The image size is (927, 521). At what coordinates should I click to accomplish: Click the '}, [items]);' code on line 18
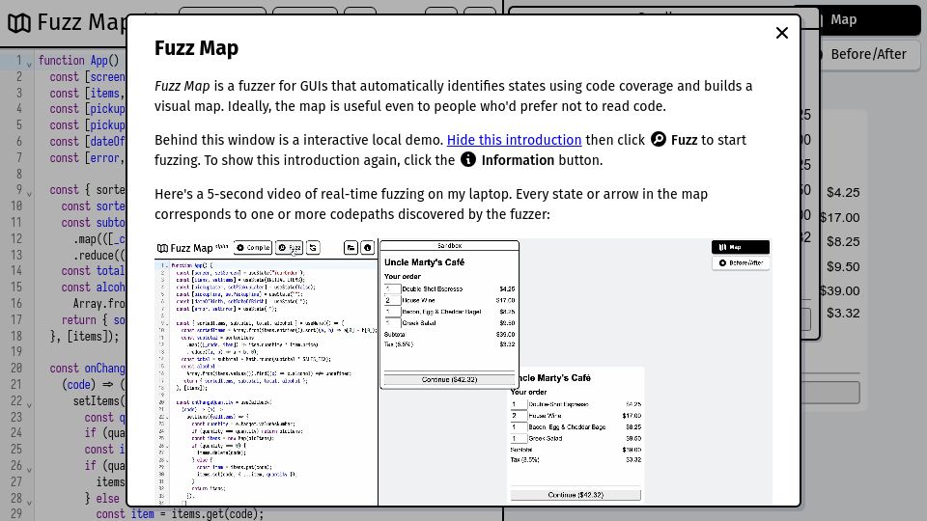[85, 336]
